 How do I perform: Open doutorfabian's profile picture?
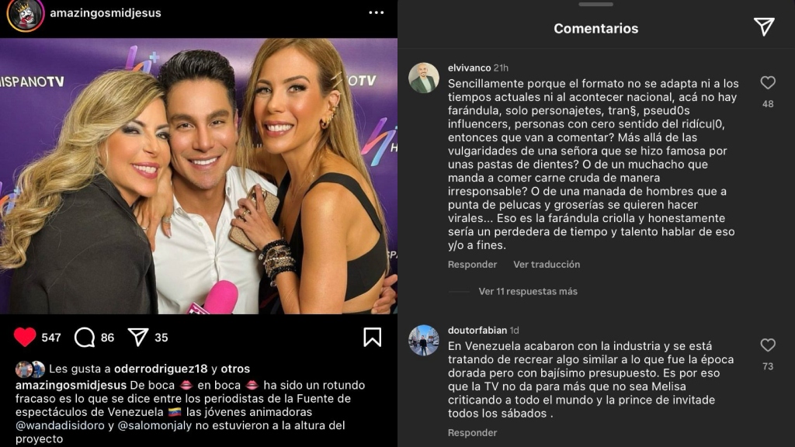tap(424, 340)
